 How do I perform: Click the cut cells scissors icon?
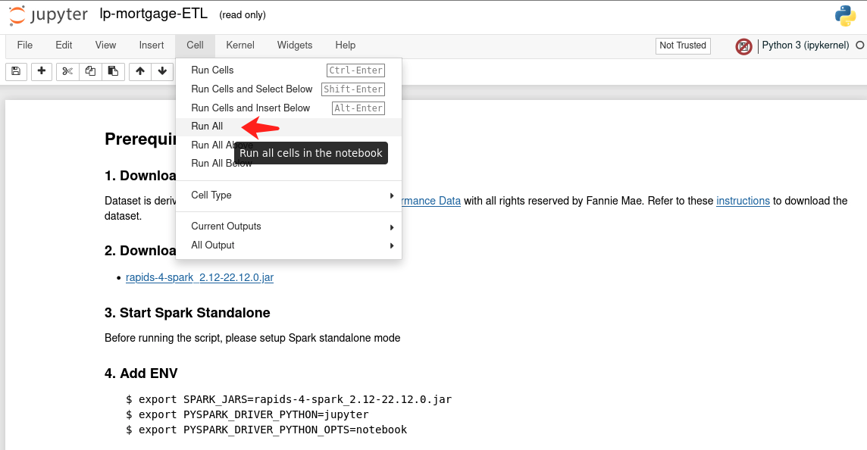coord(67,71)
